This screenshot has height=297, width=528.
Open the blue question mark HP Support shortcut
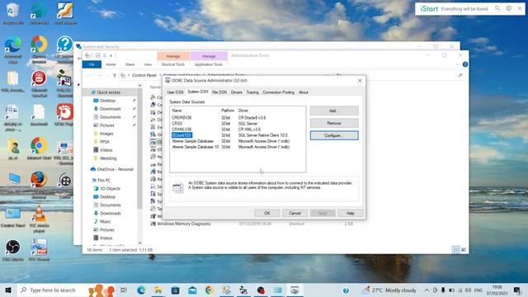click(x=64, y=49)
